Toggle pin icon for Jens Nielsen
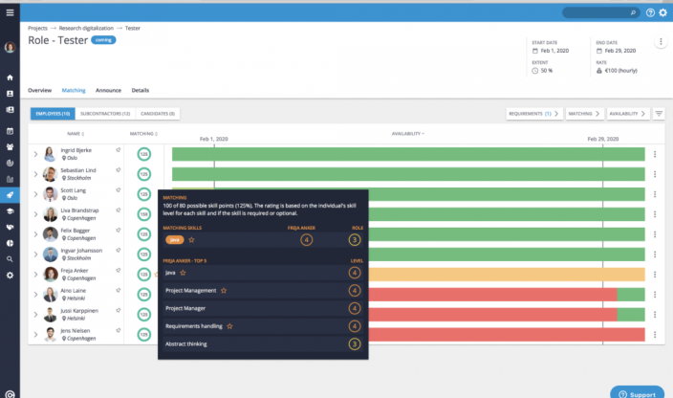This screenshot has width=673, height=398. pos(119,332)
